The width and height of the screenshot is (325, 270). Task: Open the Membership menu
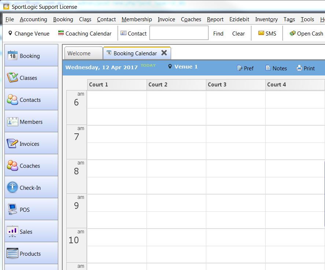[x=137, y=19]
